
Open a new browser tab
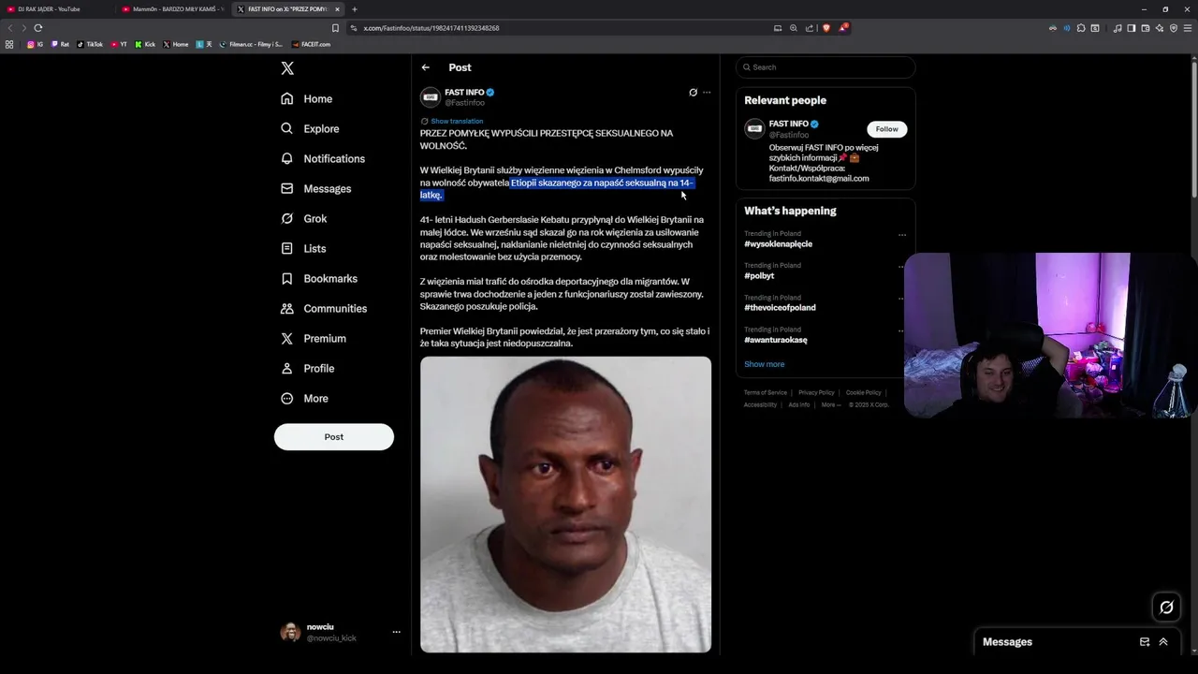pos(355,9)
